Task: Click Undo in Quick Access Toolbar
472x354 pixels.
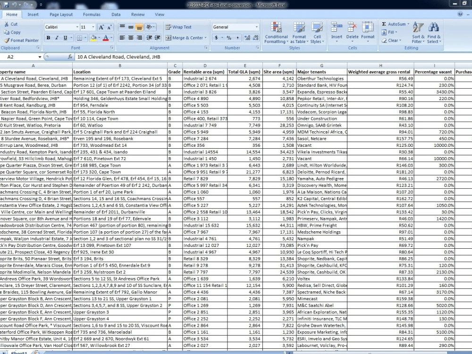Action: pyautogui.click(x=14, y=5)
